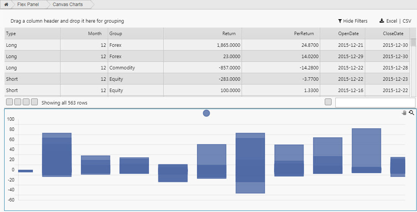
Task: Click the second pager button below the grid
Action: point(18,102)
